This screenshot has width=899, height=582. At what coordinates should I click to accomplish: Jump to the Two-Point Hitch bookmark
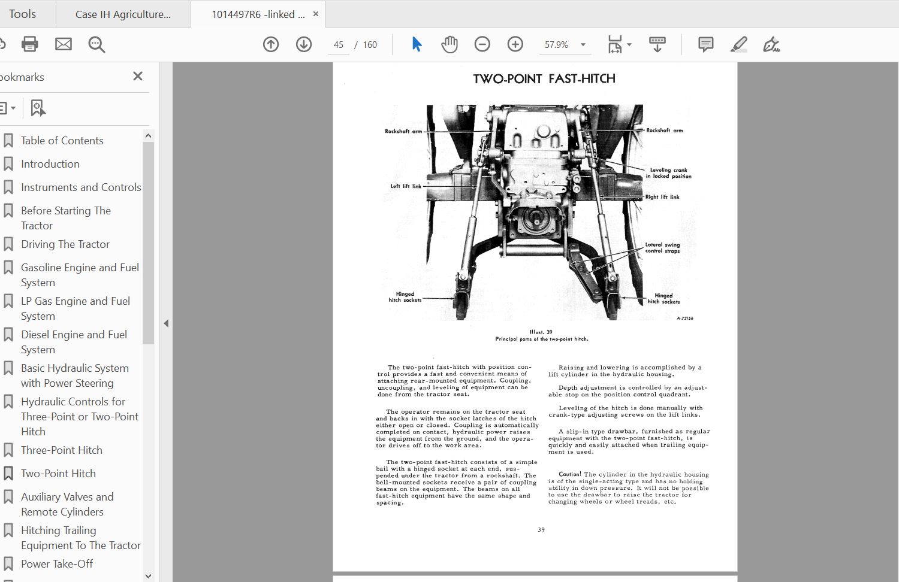58,473
